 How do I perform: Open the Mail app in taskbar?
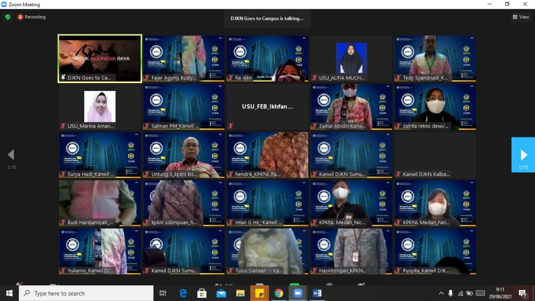(221, 293)
